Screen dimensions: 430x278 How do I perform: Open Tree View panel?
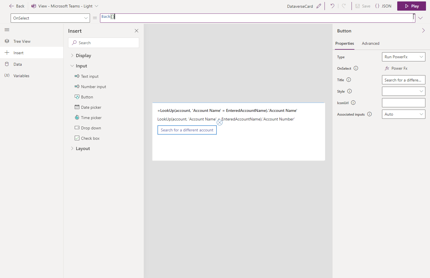(x=32, y=41)
